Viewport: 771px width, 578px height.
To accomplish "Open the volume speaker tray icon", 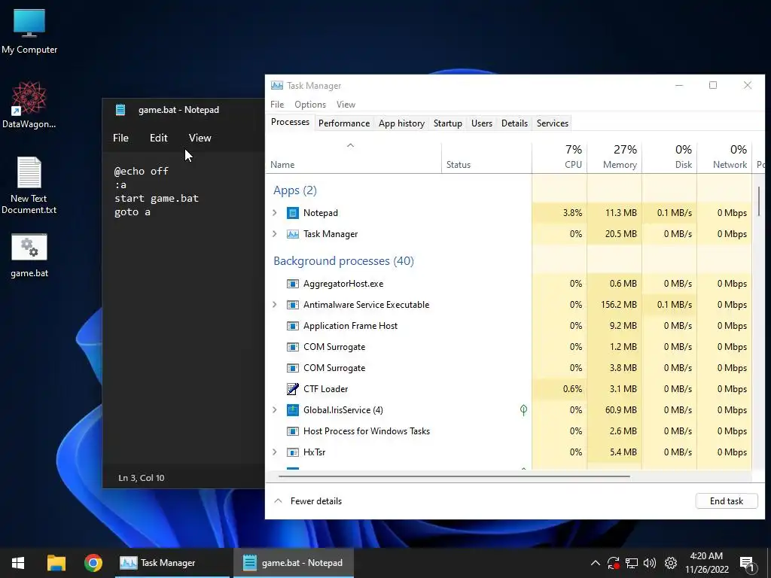I will 650,563.
